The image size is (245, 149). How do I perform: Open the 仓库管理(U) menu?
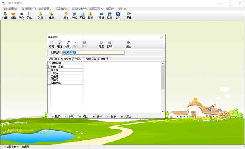coord(45,9)
